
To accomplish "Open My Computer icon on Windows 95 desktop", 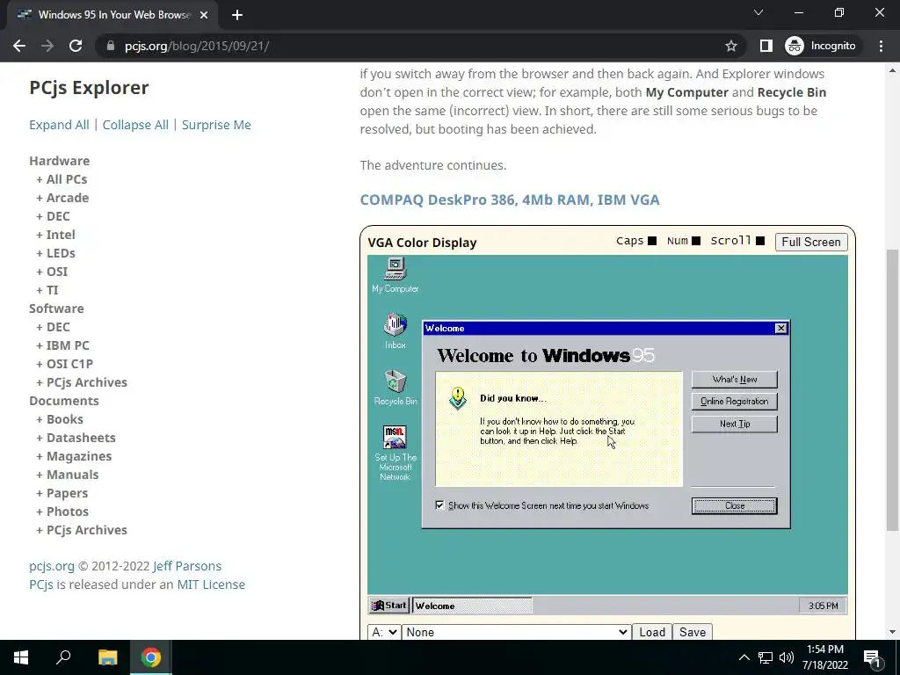I will (x=395, y=275).
